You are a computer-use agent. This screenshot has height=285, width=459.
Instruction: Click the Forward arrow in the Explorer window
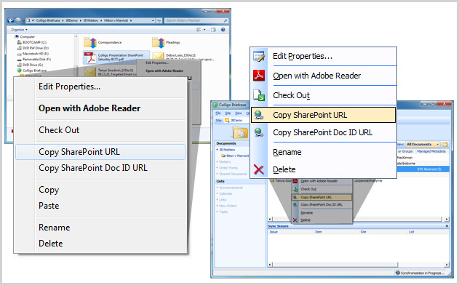18,20
